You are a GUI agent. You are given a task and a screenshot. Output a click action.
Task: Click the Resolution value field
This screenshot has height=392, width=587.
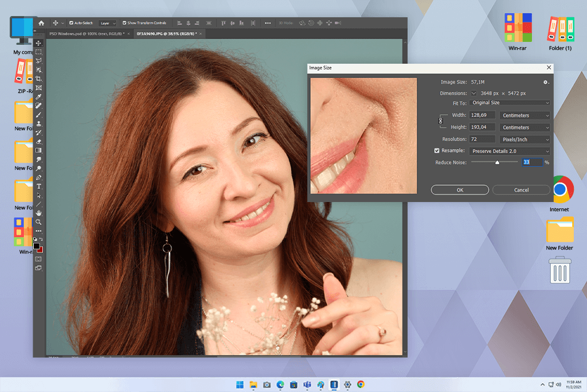click(x=482, y=139)
